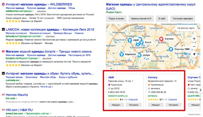
Task: Open www2.hm.com/ru_ru link in card
Action: (x=118, y=96)
